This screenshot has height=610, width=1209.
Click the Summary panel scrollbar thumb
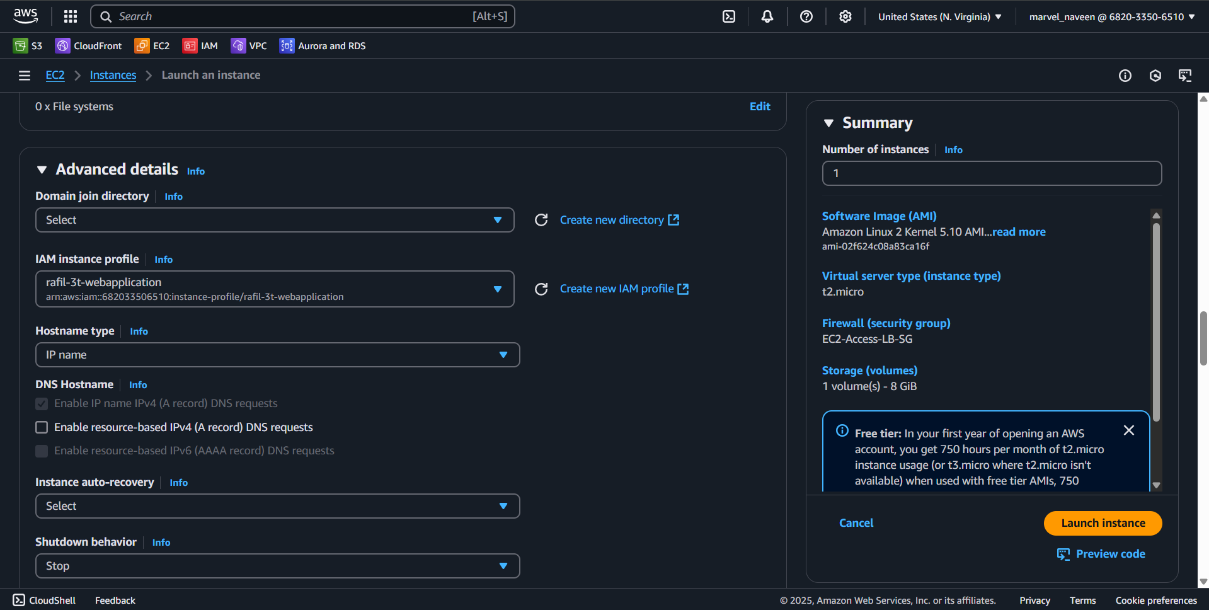coord(1156,321)
